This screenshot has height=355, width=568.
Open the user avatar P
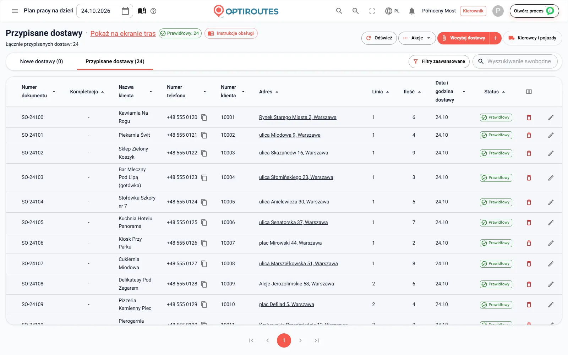498,11
